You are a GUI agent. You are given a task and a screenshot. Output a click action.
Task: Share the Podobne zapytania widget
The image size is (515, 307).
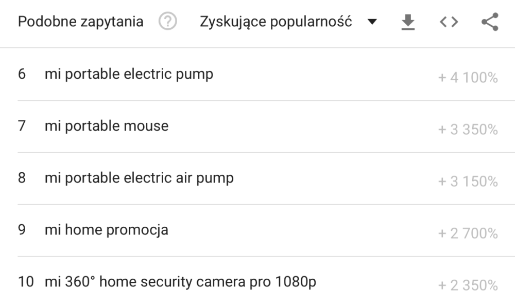click(x=490, y=22)
